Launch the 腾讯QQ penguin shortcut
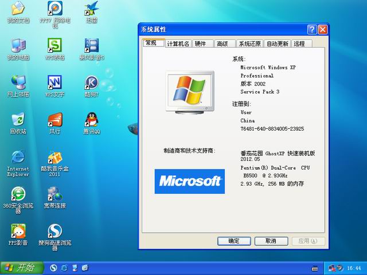Screen dimensions: 367x275 pos(92,123)
